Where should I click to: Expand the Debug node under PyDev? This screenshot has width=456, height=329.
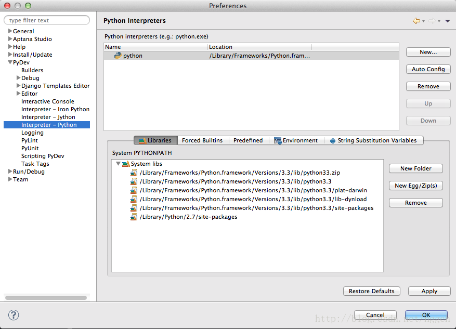click(18, 77)
